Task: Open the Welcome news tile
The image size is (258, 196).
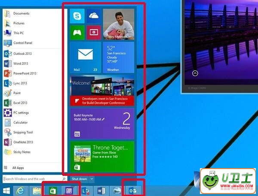Action: [x=102, y=90]
